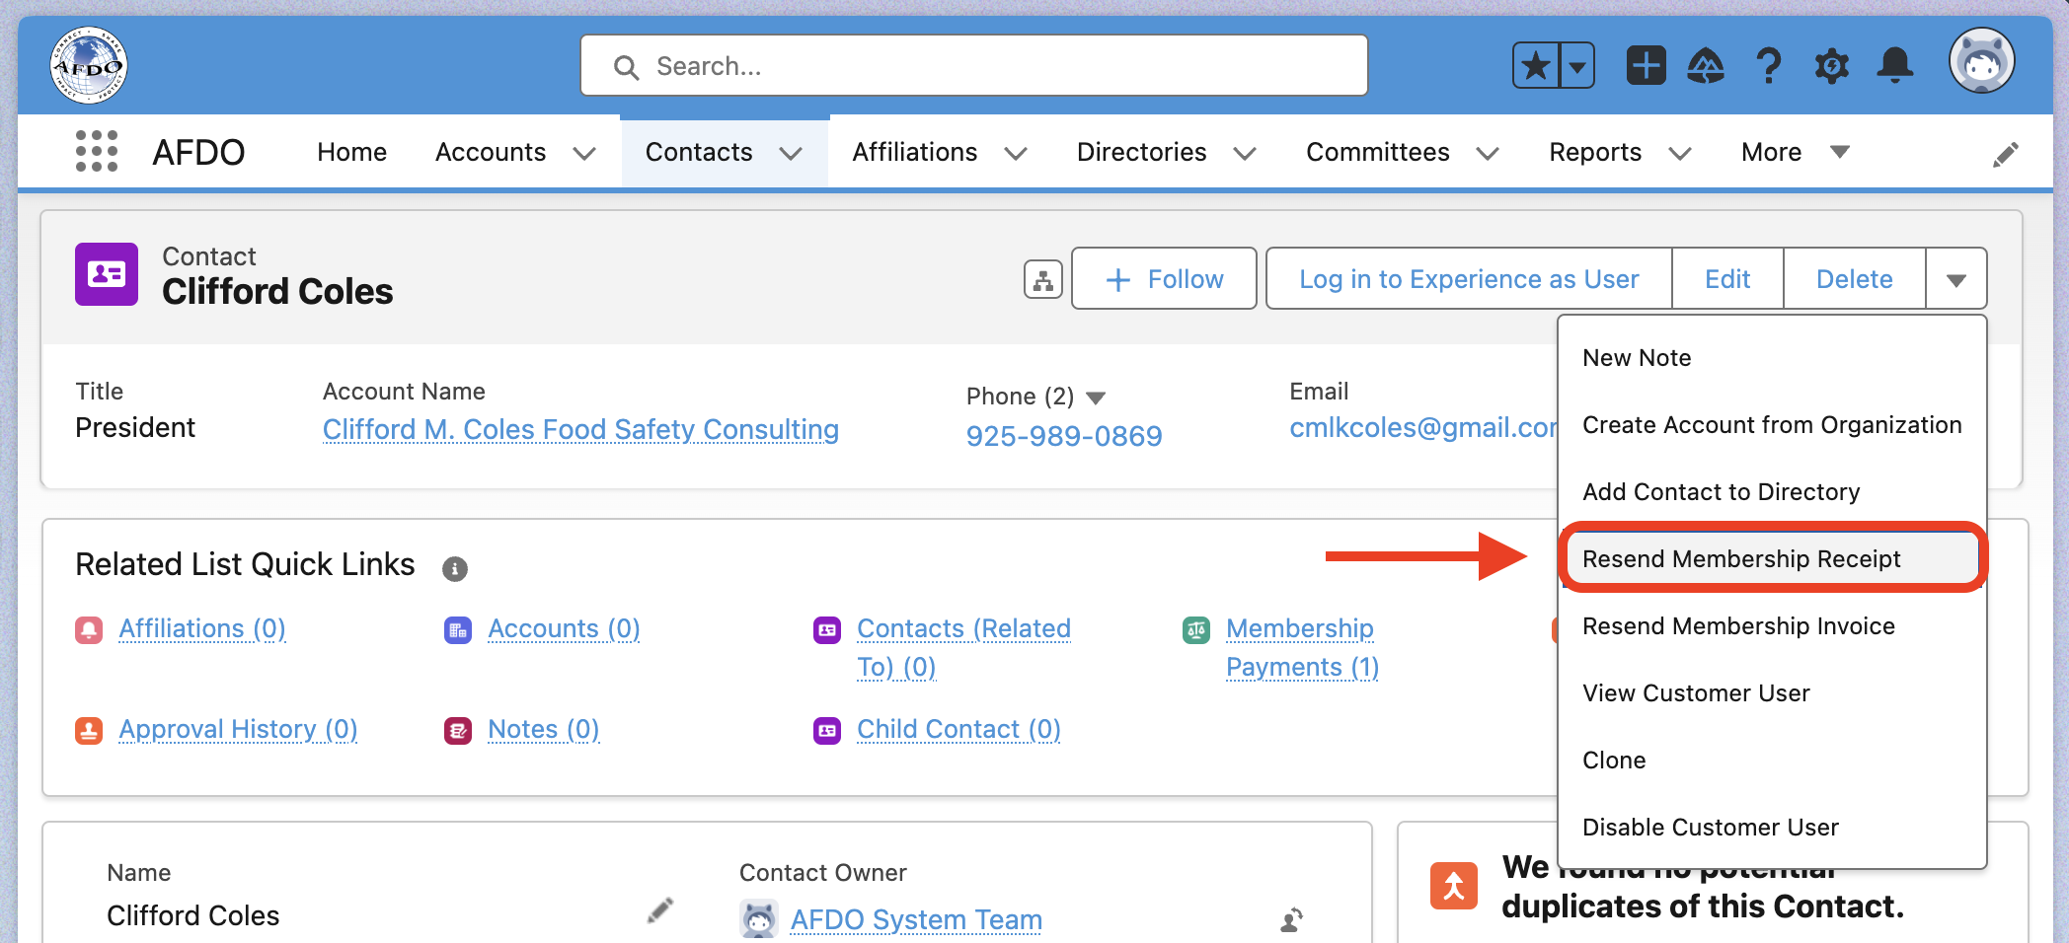The image size is (2069, 943).
Task: Click phone number 925-989-0869
Action: (x=1064, y=436)
